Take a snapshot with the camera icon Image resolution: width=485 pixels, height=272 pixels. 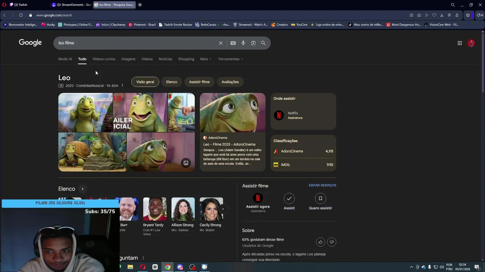tap(419, 15)
